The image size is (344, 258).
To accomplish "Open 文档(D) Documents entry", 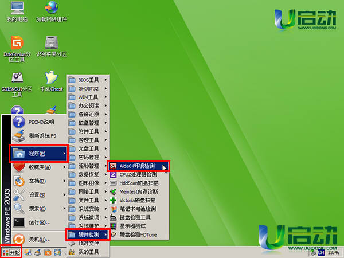I will 39,181.
